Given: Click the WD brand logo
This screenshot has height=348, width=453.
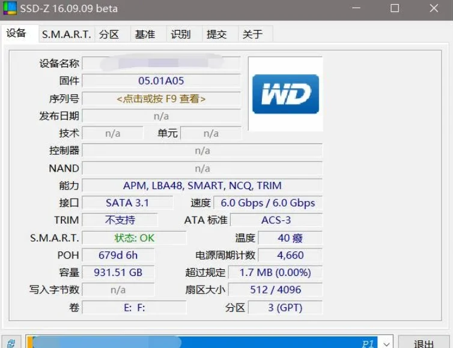Looking at the screenshot, I should point(285,94).
